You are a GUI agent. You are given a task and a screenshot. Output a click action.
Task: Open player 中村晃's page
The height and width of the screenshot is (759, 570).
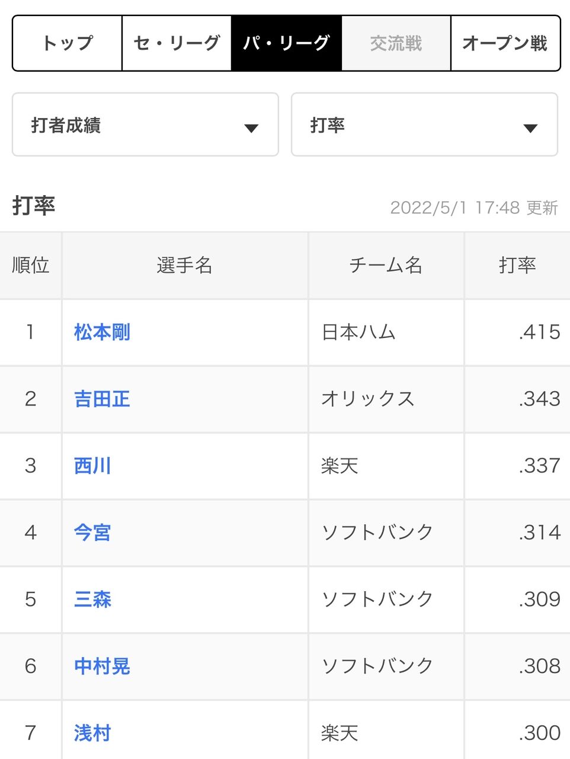(102, 666)
